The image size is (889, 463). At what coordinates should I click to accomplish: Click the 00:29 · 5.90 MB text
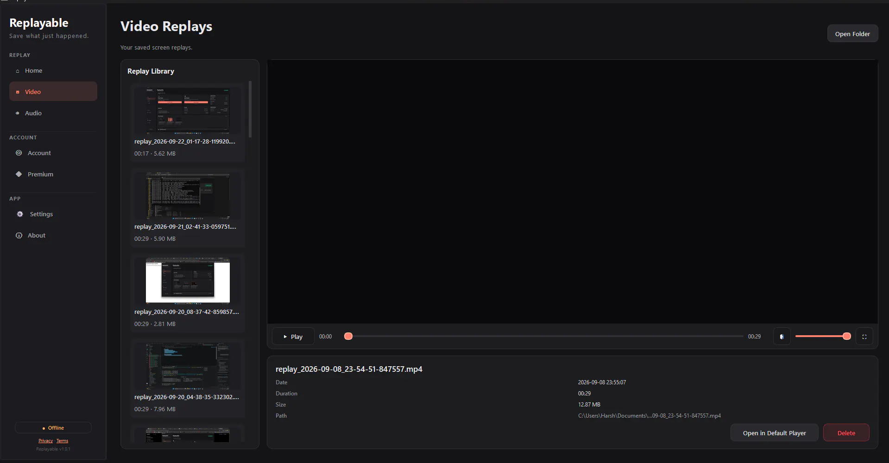click(x=155, y=239)
